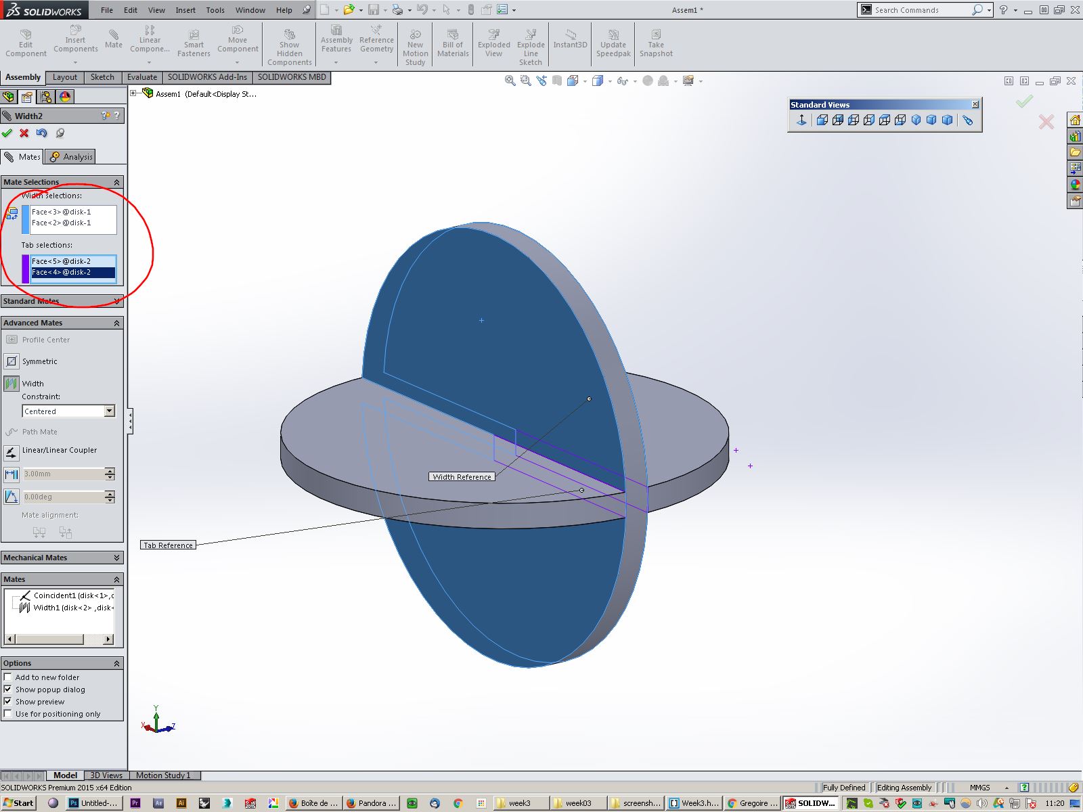The image size is (1083, 812).
Task: Toggle Instant3D tool
Action: (570, 39)
